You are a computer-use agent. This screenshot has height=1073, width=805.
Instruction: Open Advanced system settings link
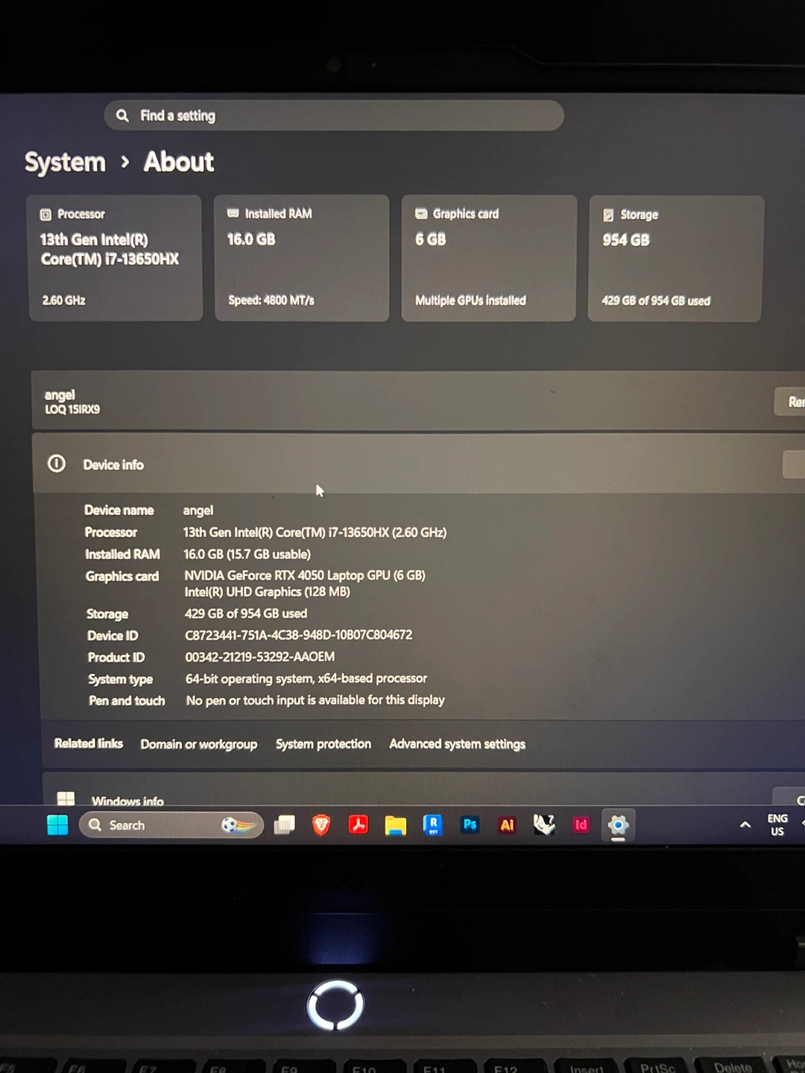coord(458,744)
